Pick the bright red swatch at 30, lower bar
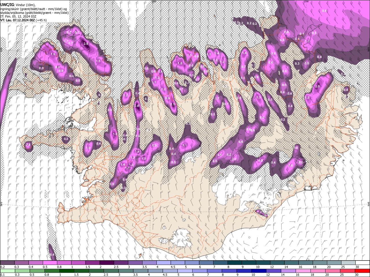The height and width of the screenshot is (277, 370). [362, 271]
